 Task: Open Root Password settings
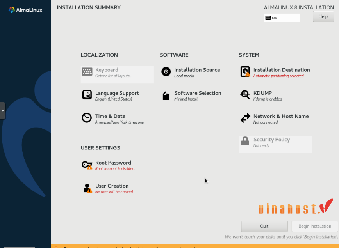pos(113,163)
